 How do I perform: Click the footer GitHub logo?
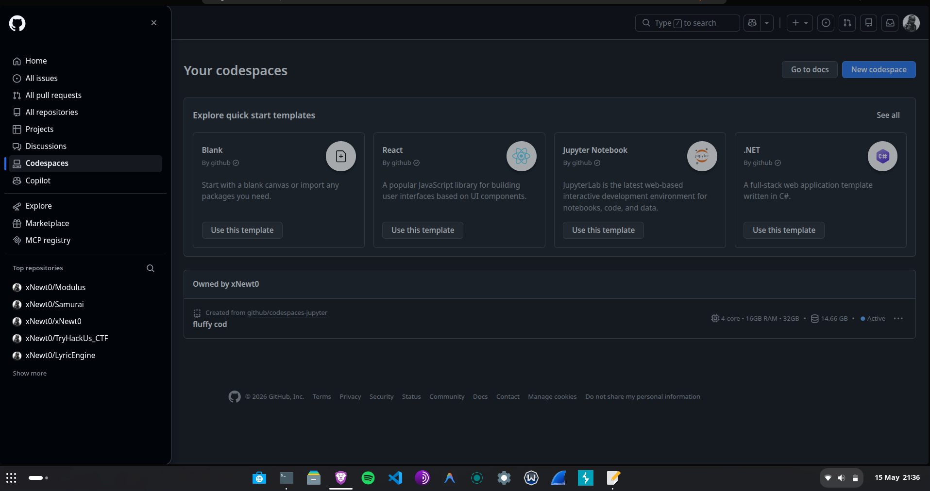coord(235,397)
